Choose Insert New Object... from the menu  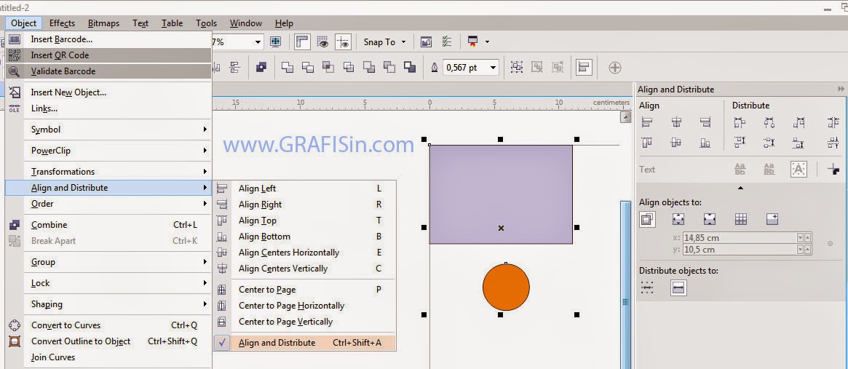[108, 92]
